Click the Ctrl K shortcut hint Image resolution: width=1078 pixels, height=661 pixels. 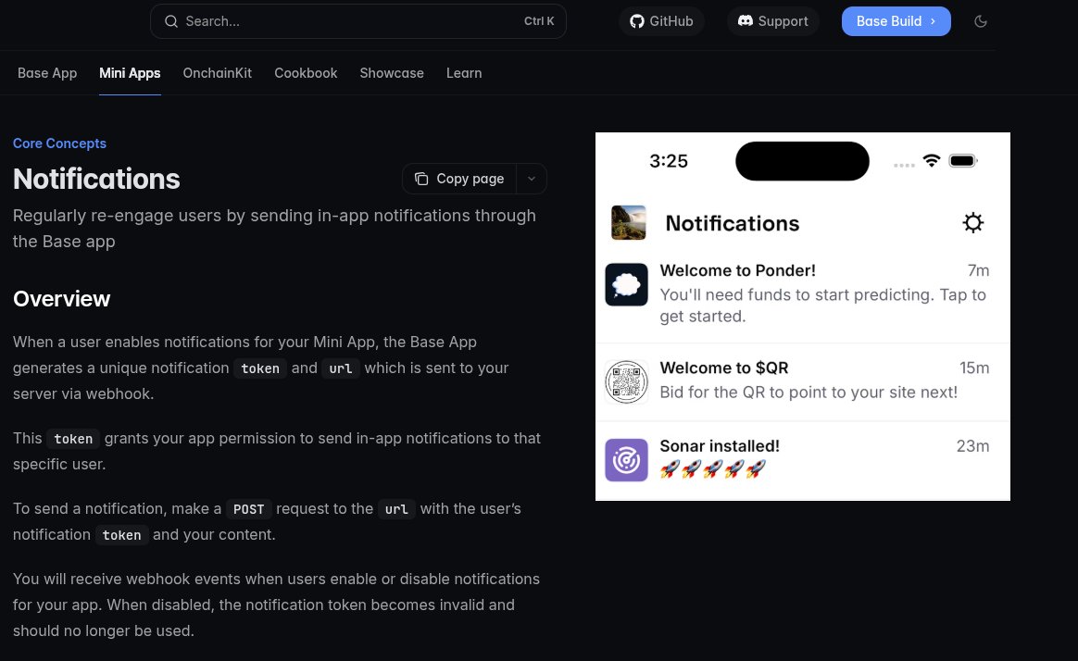click(539, 21)
